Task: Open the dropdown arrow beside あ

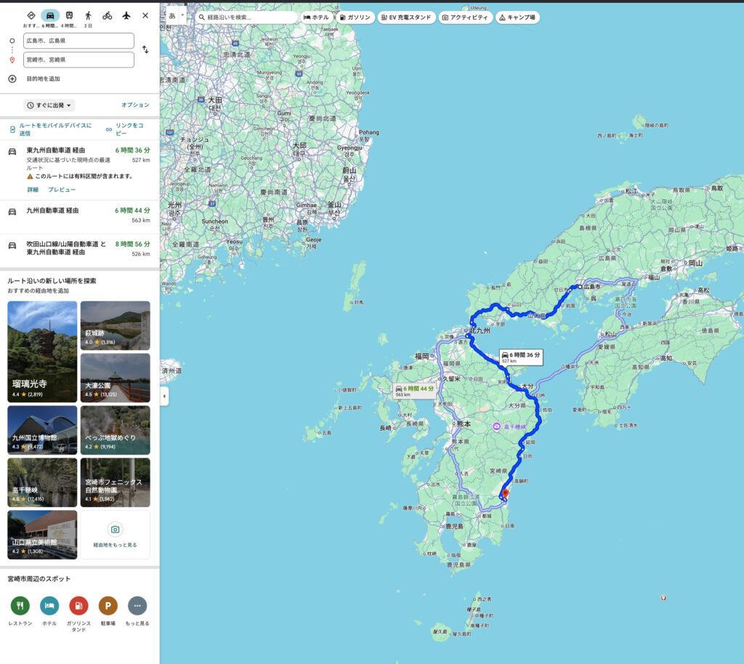Action: pos(182,16)
